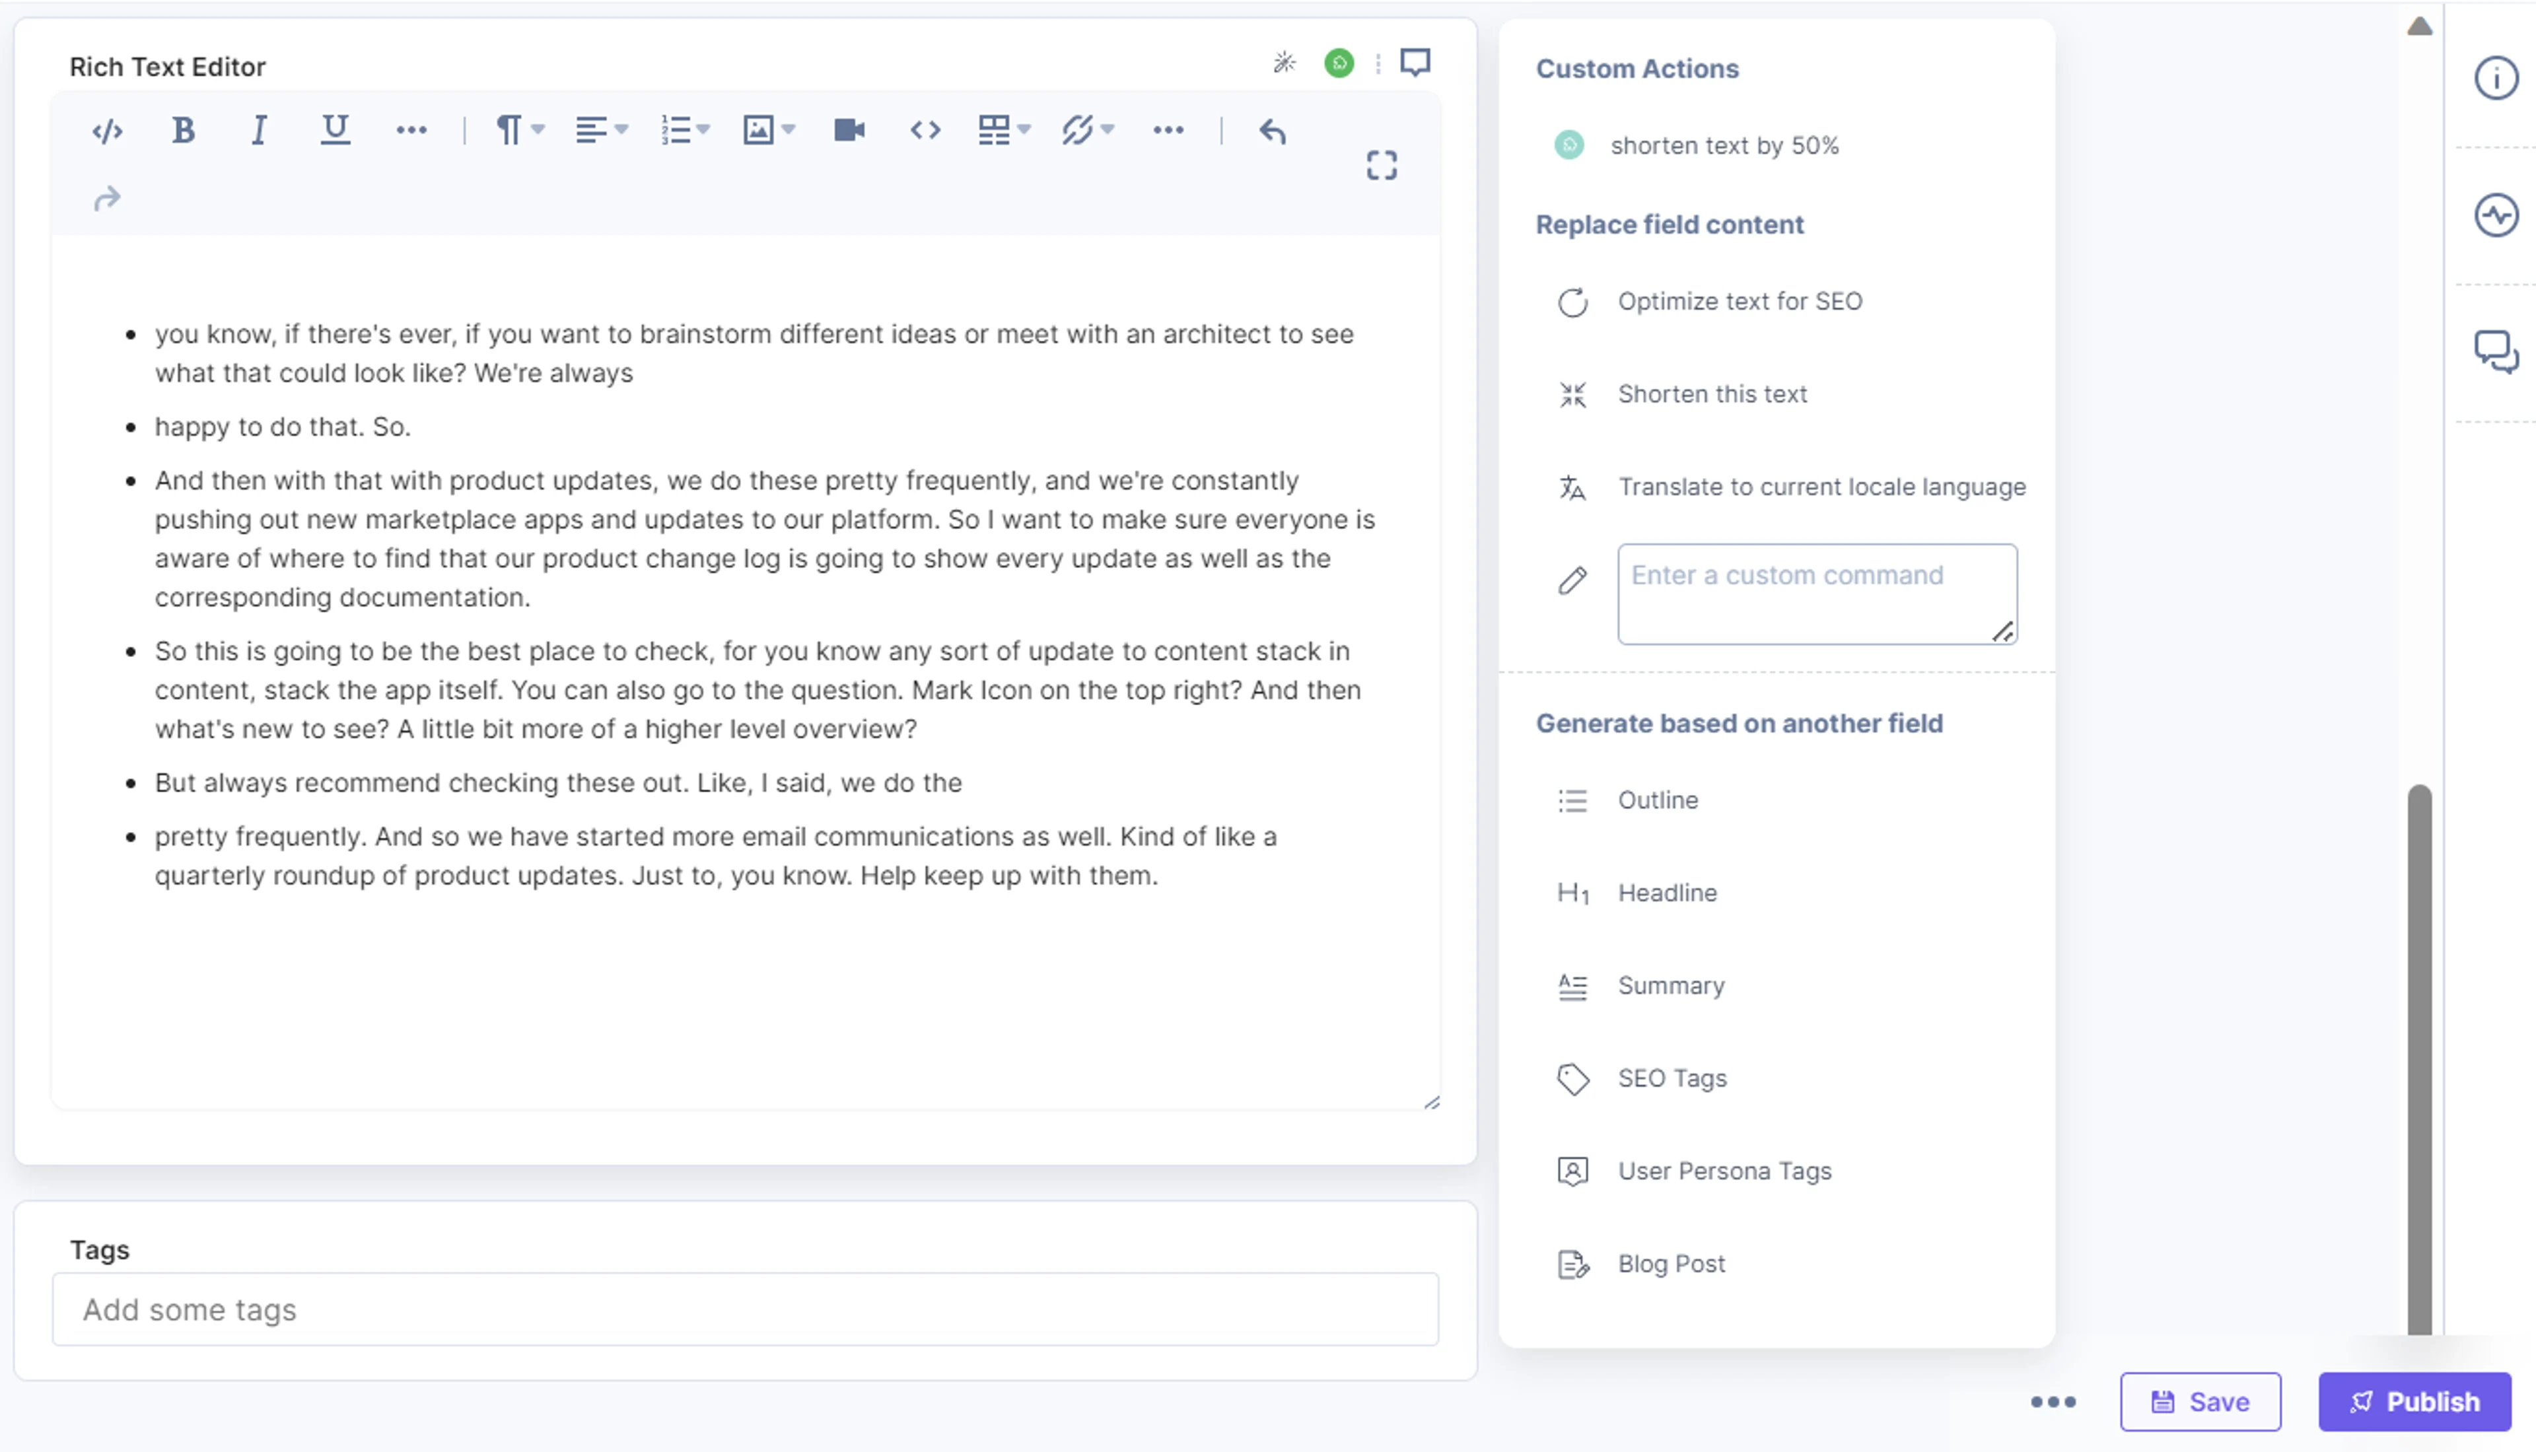Toggle Italic formatting in editor toolbar
Image resolution: width=2536 pixels, height=1452 pixels.
(x=258, y=131)
